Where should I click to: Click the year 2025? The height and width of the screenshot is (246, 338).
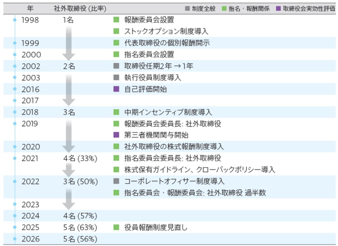31,227
